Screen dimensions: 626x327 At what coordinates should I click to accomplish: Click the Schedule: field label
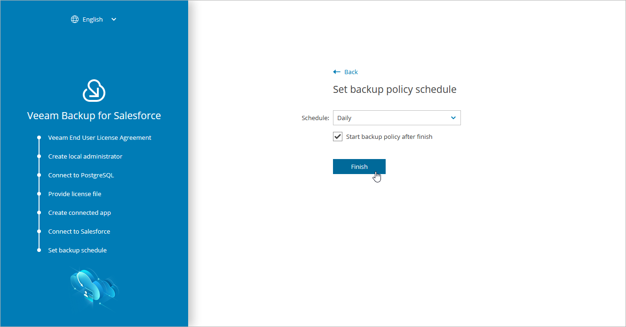[x=316, y=118]
